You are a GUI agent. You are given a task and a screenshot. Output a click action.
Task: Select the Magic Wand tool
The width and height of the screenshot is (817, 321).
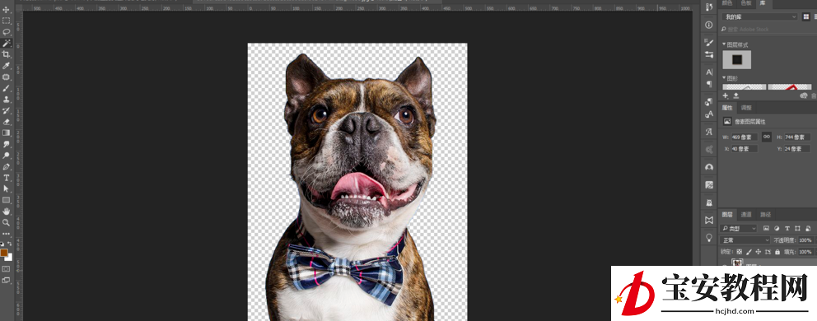(x=7, y=44)
